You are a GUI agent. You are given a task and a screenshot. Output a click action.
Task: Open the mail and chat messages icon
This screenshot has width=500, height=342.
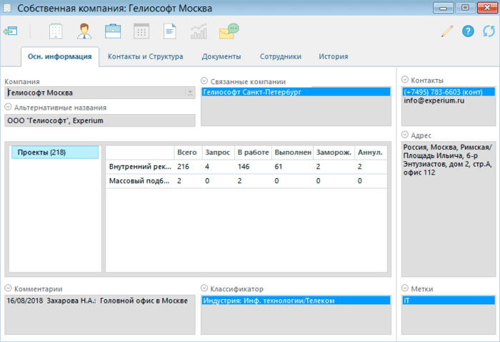[229, 31]
